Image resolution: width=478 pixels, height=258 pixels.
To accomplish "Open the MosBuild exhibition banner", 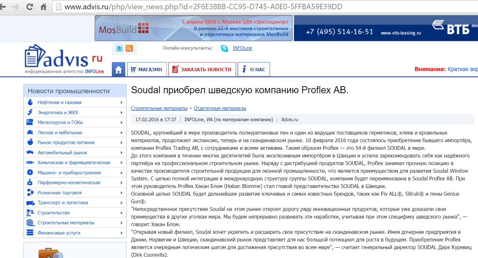I will [193, 28].
